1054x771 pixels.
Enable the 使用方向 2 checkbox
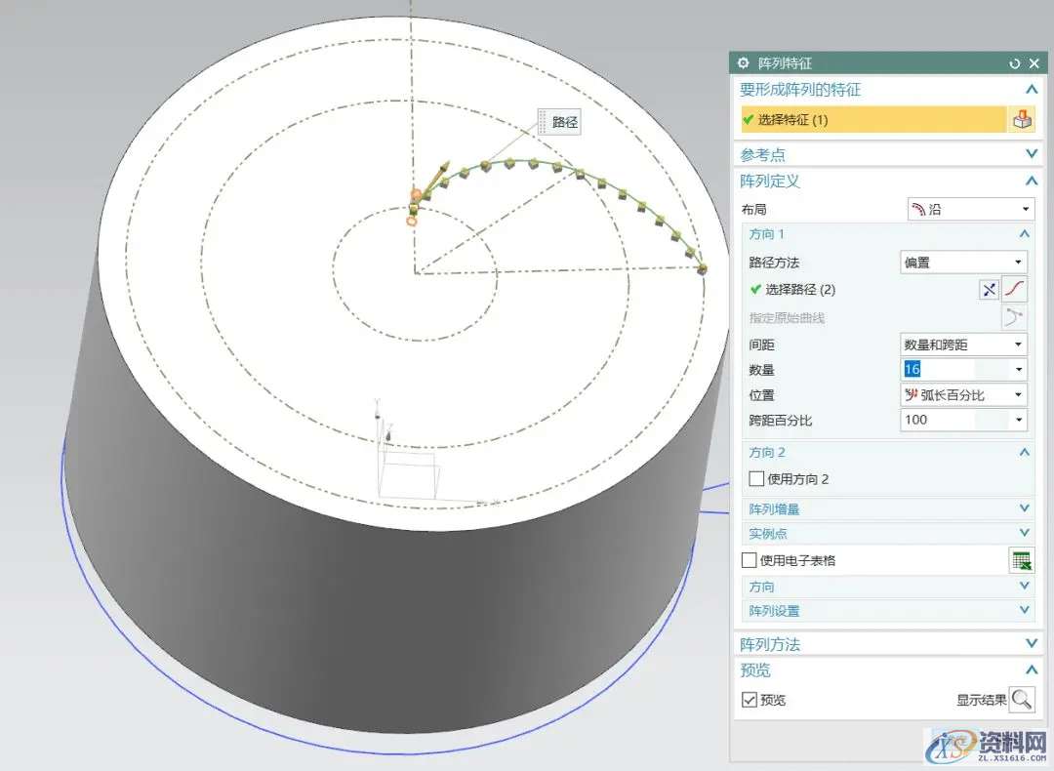[x=756, y=479]
